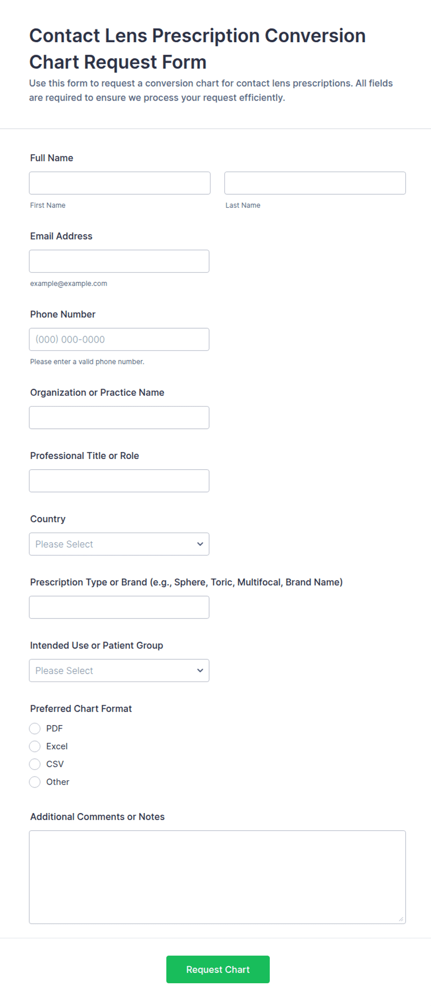Click the Last Name input field
The height and width of the screenshot is (1006, 431).
pyautogui.click(x=315, y=183)
